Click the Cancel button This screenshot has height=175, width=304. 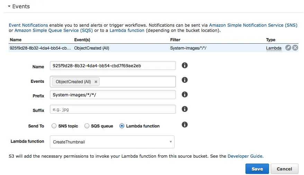(284, 169)
